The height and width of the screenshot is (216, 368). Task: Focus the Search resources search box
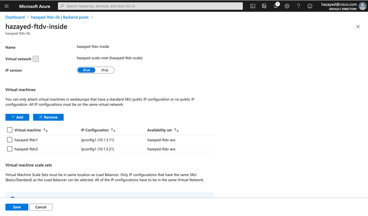point(150,6)
